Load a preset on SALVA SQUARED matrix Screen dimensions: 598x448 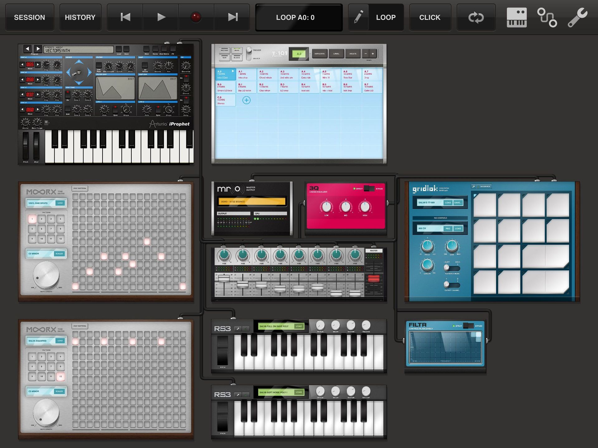coord(60,341)
